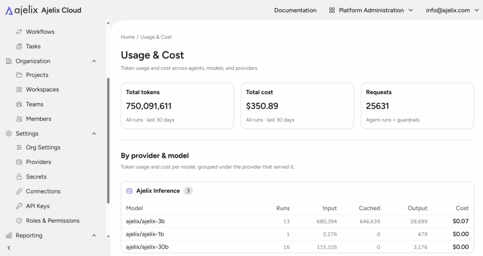Click the Connections link icon
The image size is (483, 256).
pos(19,191)
